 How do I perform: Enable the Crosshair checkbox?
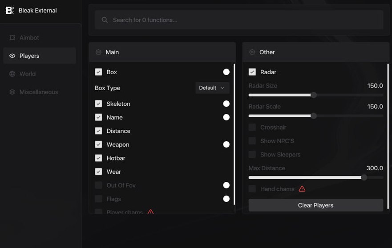[252, 128]
